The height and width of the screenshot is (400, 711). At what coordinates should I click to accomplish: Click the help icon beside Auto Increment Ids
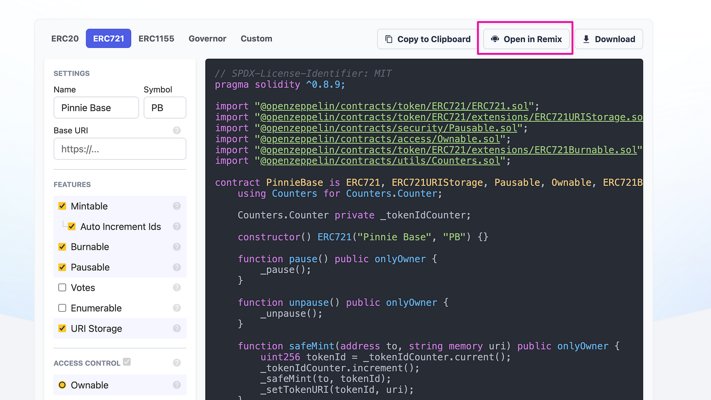point(177,226)
